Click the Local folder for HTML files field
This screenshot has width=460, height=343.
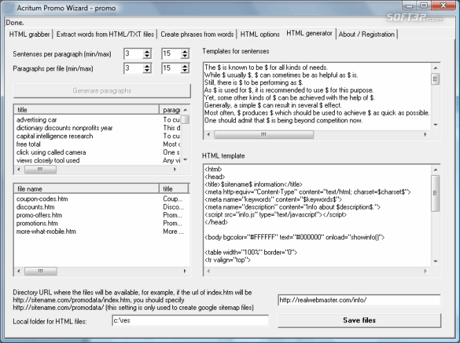190,320
